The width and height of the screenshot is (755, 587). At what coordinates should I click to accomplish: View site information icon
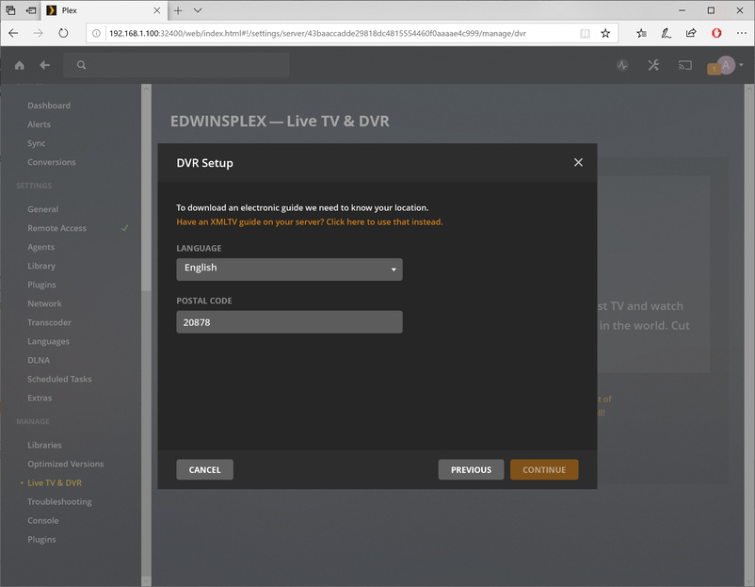tap(96, 33)
